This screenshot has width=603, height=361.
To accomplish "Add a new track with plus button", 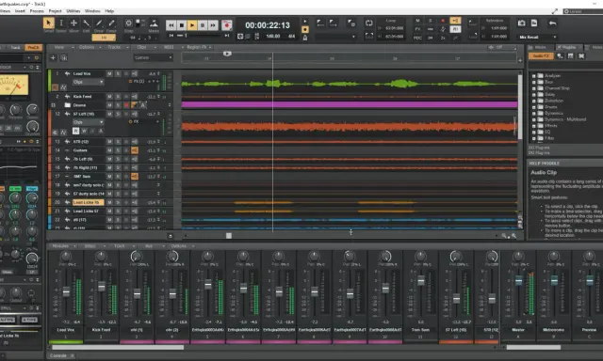I will (53, 57).
